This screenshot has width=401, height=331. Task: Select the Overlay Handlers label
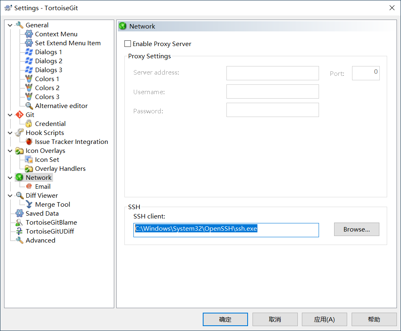tap(60, 168)
